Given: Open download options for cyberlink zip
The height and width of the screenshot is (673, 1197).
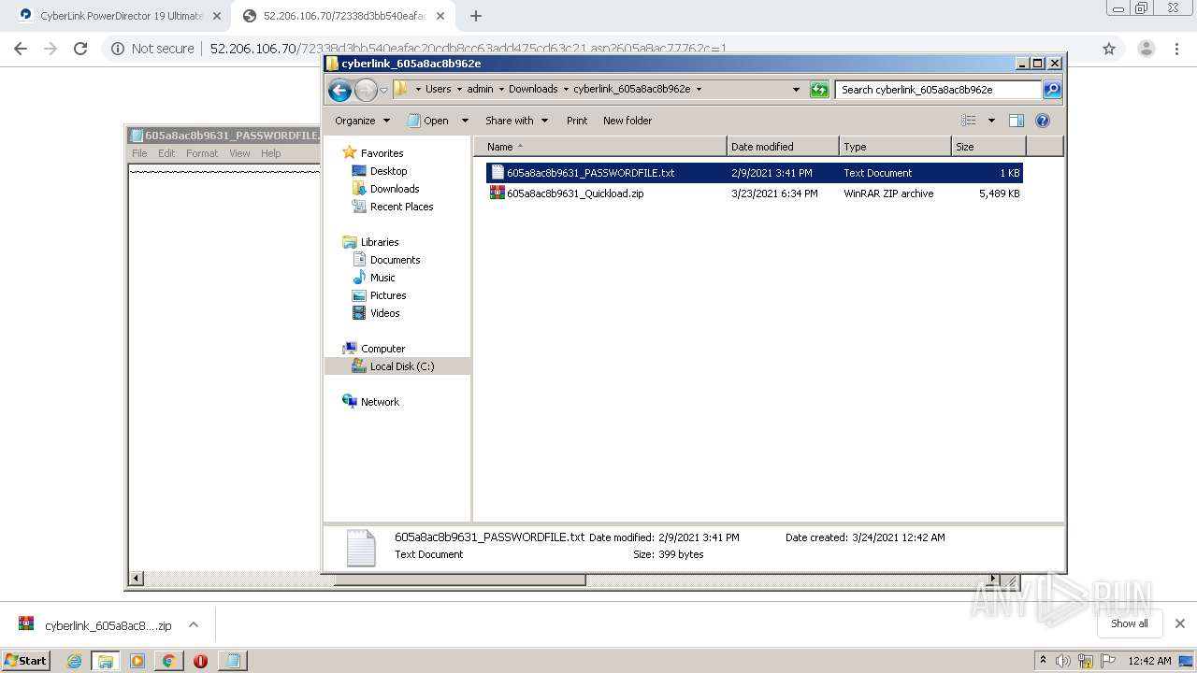Looking at the screenshot, I should tap(194, 624).
